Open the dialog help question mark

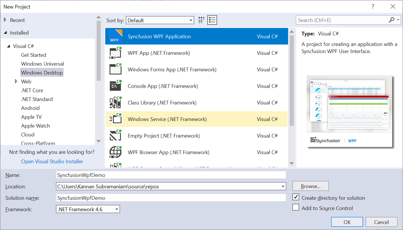(x=373, y=7)
